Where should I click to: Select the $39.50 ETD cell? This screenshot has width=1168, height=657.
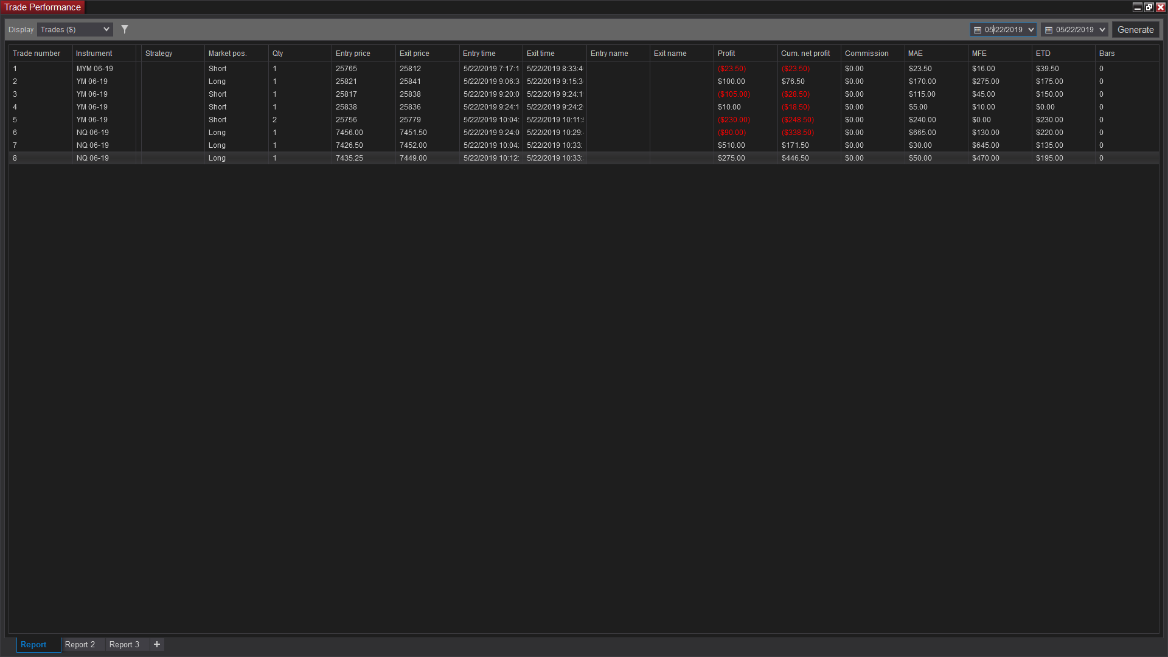click(1063, 69)
